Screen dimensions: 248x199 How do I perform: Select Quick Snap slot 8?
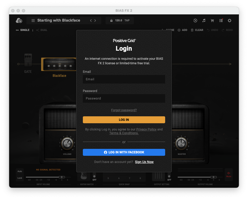[x=140, y=178]
